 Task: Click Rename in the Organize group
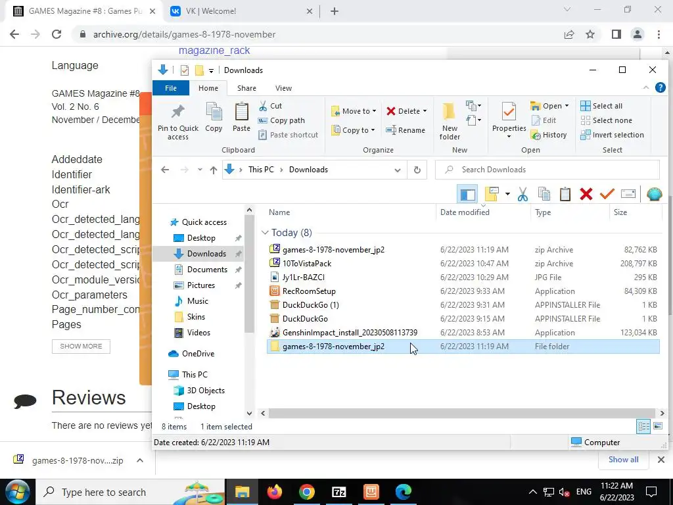(406, 130)
